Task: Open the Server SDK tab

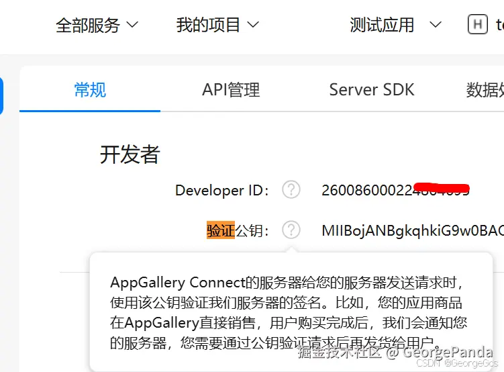Action: pos(372,90)
